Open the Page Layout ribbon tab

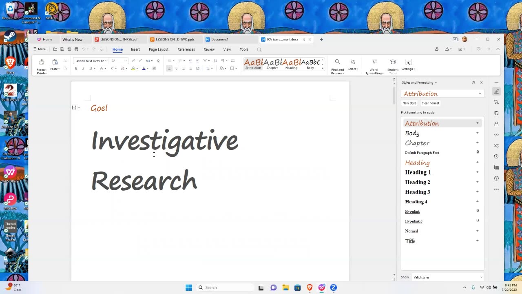coord(159,49)
